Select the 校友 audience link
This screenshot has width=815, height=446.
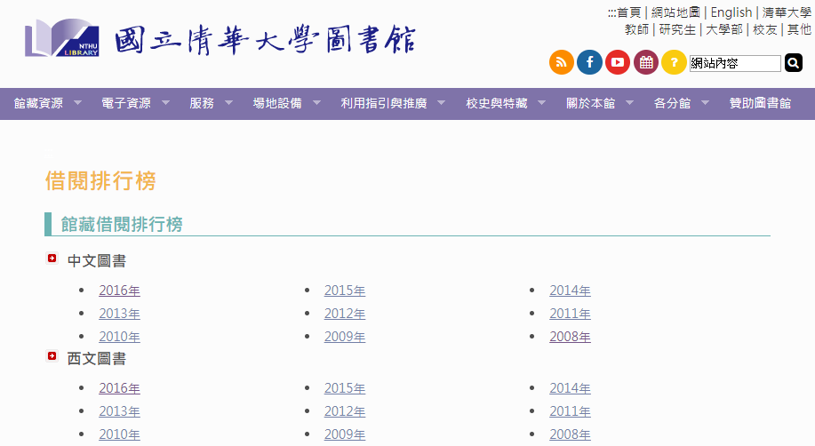(x=765, y=29)
